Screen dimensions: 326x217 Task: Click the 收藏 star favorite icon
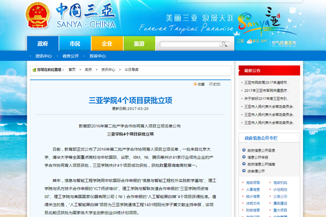195,84
